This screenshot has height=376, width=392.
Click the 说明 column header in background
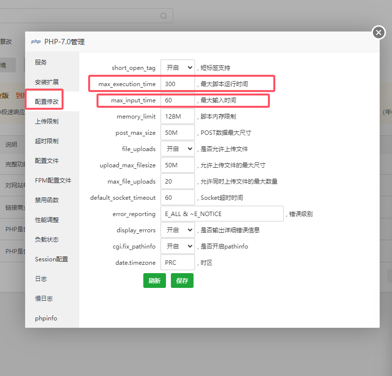11,144
